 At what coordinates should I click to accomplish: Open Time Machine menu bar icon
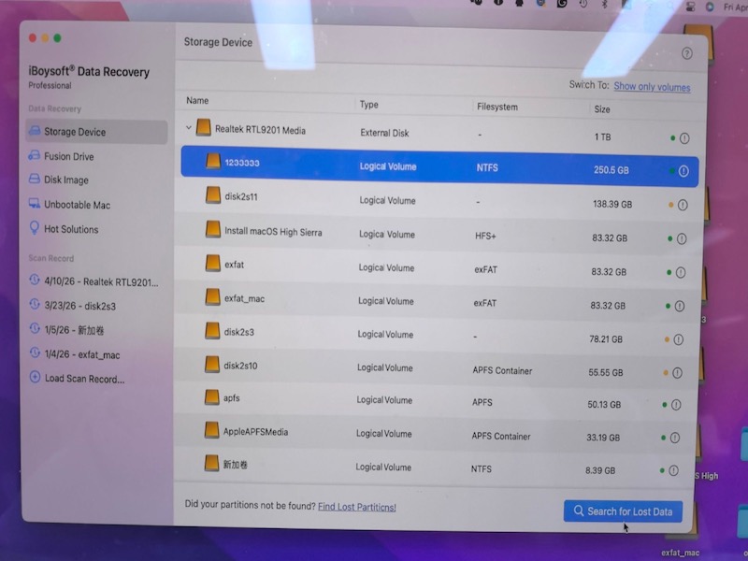point(583,4)
